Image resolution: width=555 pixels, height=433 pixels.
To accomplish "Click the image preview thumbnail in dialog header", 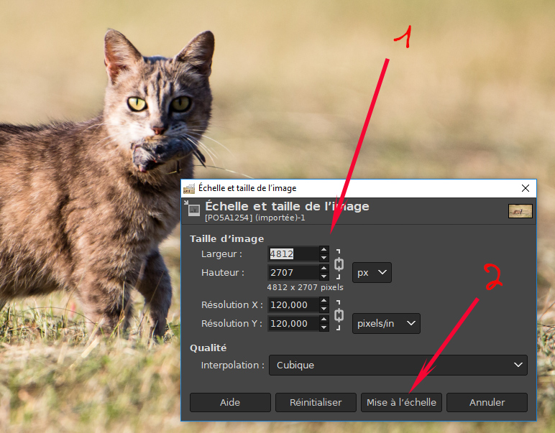I will [x=520, y=210].
